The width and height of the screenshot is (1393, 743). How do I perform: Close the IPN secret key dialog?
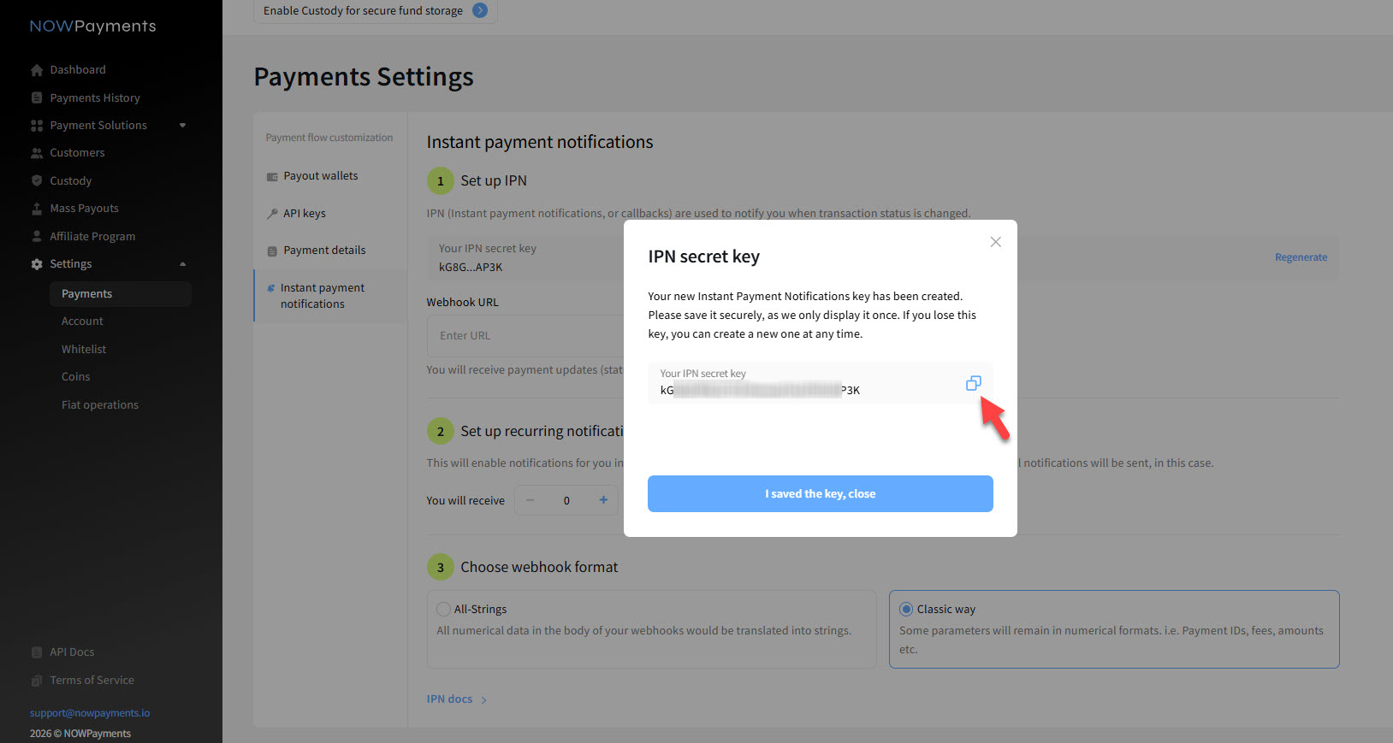(995, 242)
